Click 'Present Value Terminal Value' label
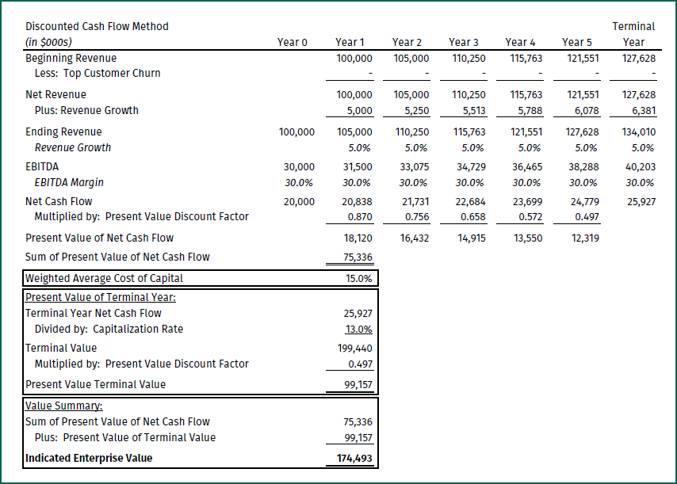The width and height of the screenshot is (677, 484). coord(95,384)
